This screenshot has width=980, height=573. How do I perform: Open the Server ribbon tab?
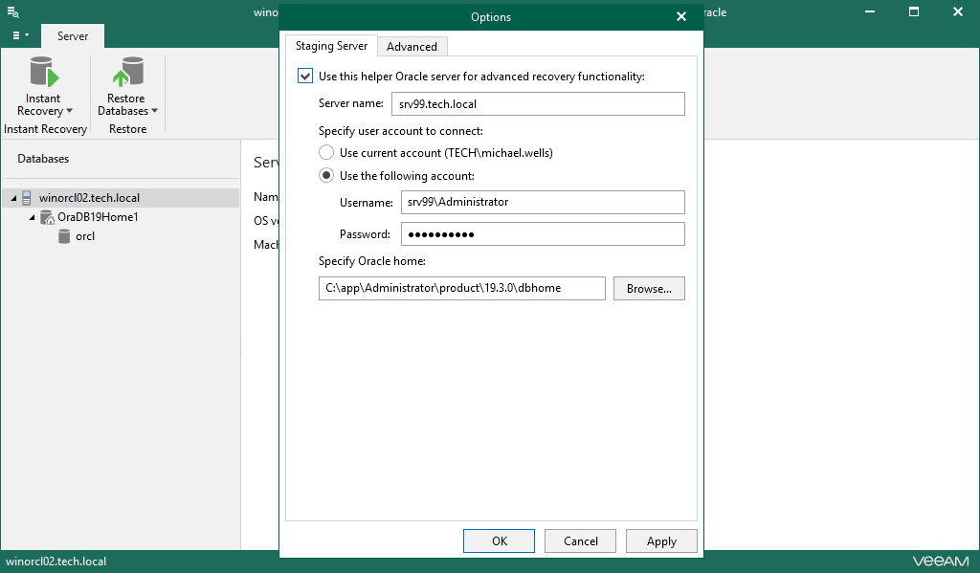(x=73, y=36)
